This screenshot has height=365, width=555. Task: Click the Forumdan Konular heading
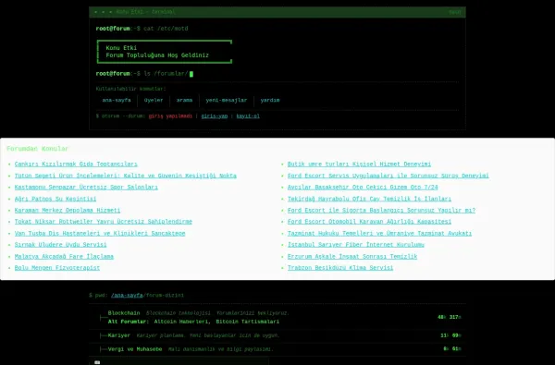tap(37, 149)
